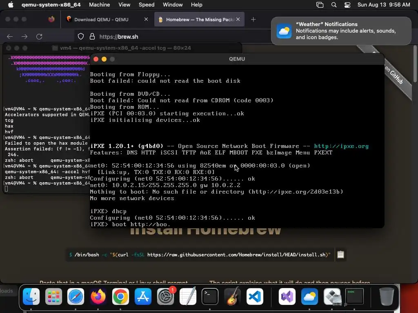Click the vm4 terminal window title
The height and width of the screenshot is (313, 418).
(125, 48)
